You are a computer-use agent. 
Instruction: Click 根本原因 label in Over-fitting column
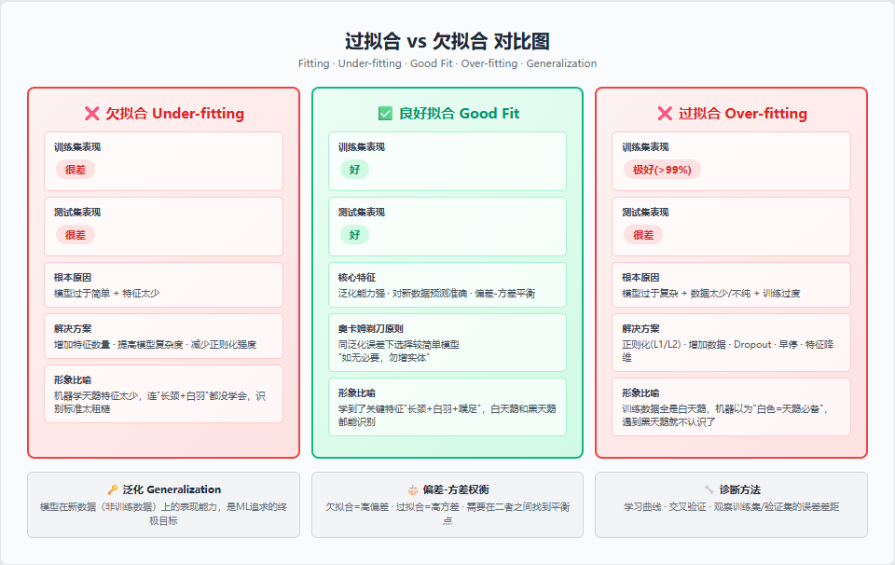tap(640, 277)
